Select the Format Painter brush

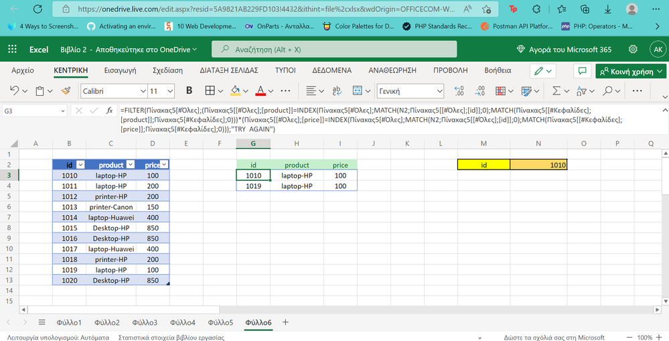[66, 90]
